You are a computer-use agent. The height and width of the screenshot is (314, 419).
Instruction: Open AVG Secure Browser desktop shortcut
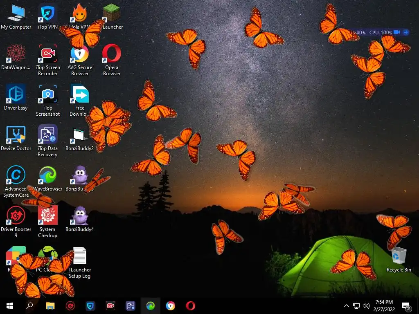pos(80,60)
